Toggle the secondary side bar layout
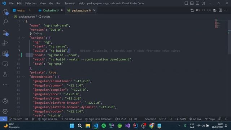Viewport: 231px width, 130px height. coord(197,3)
